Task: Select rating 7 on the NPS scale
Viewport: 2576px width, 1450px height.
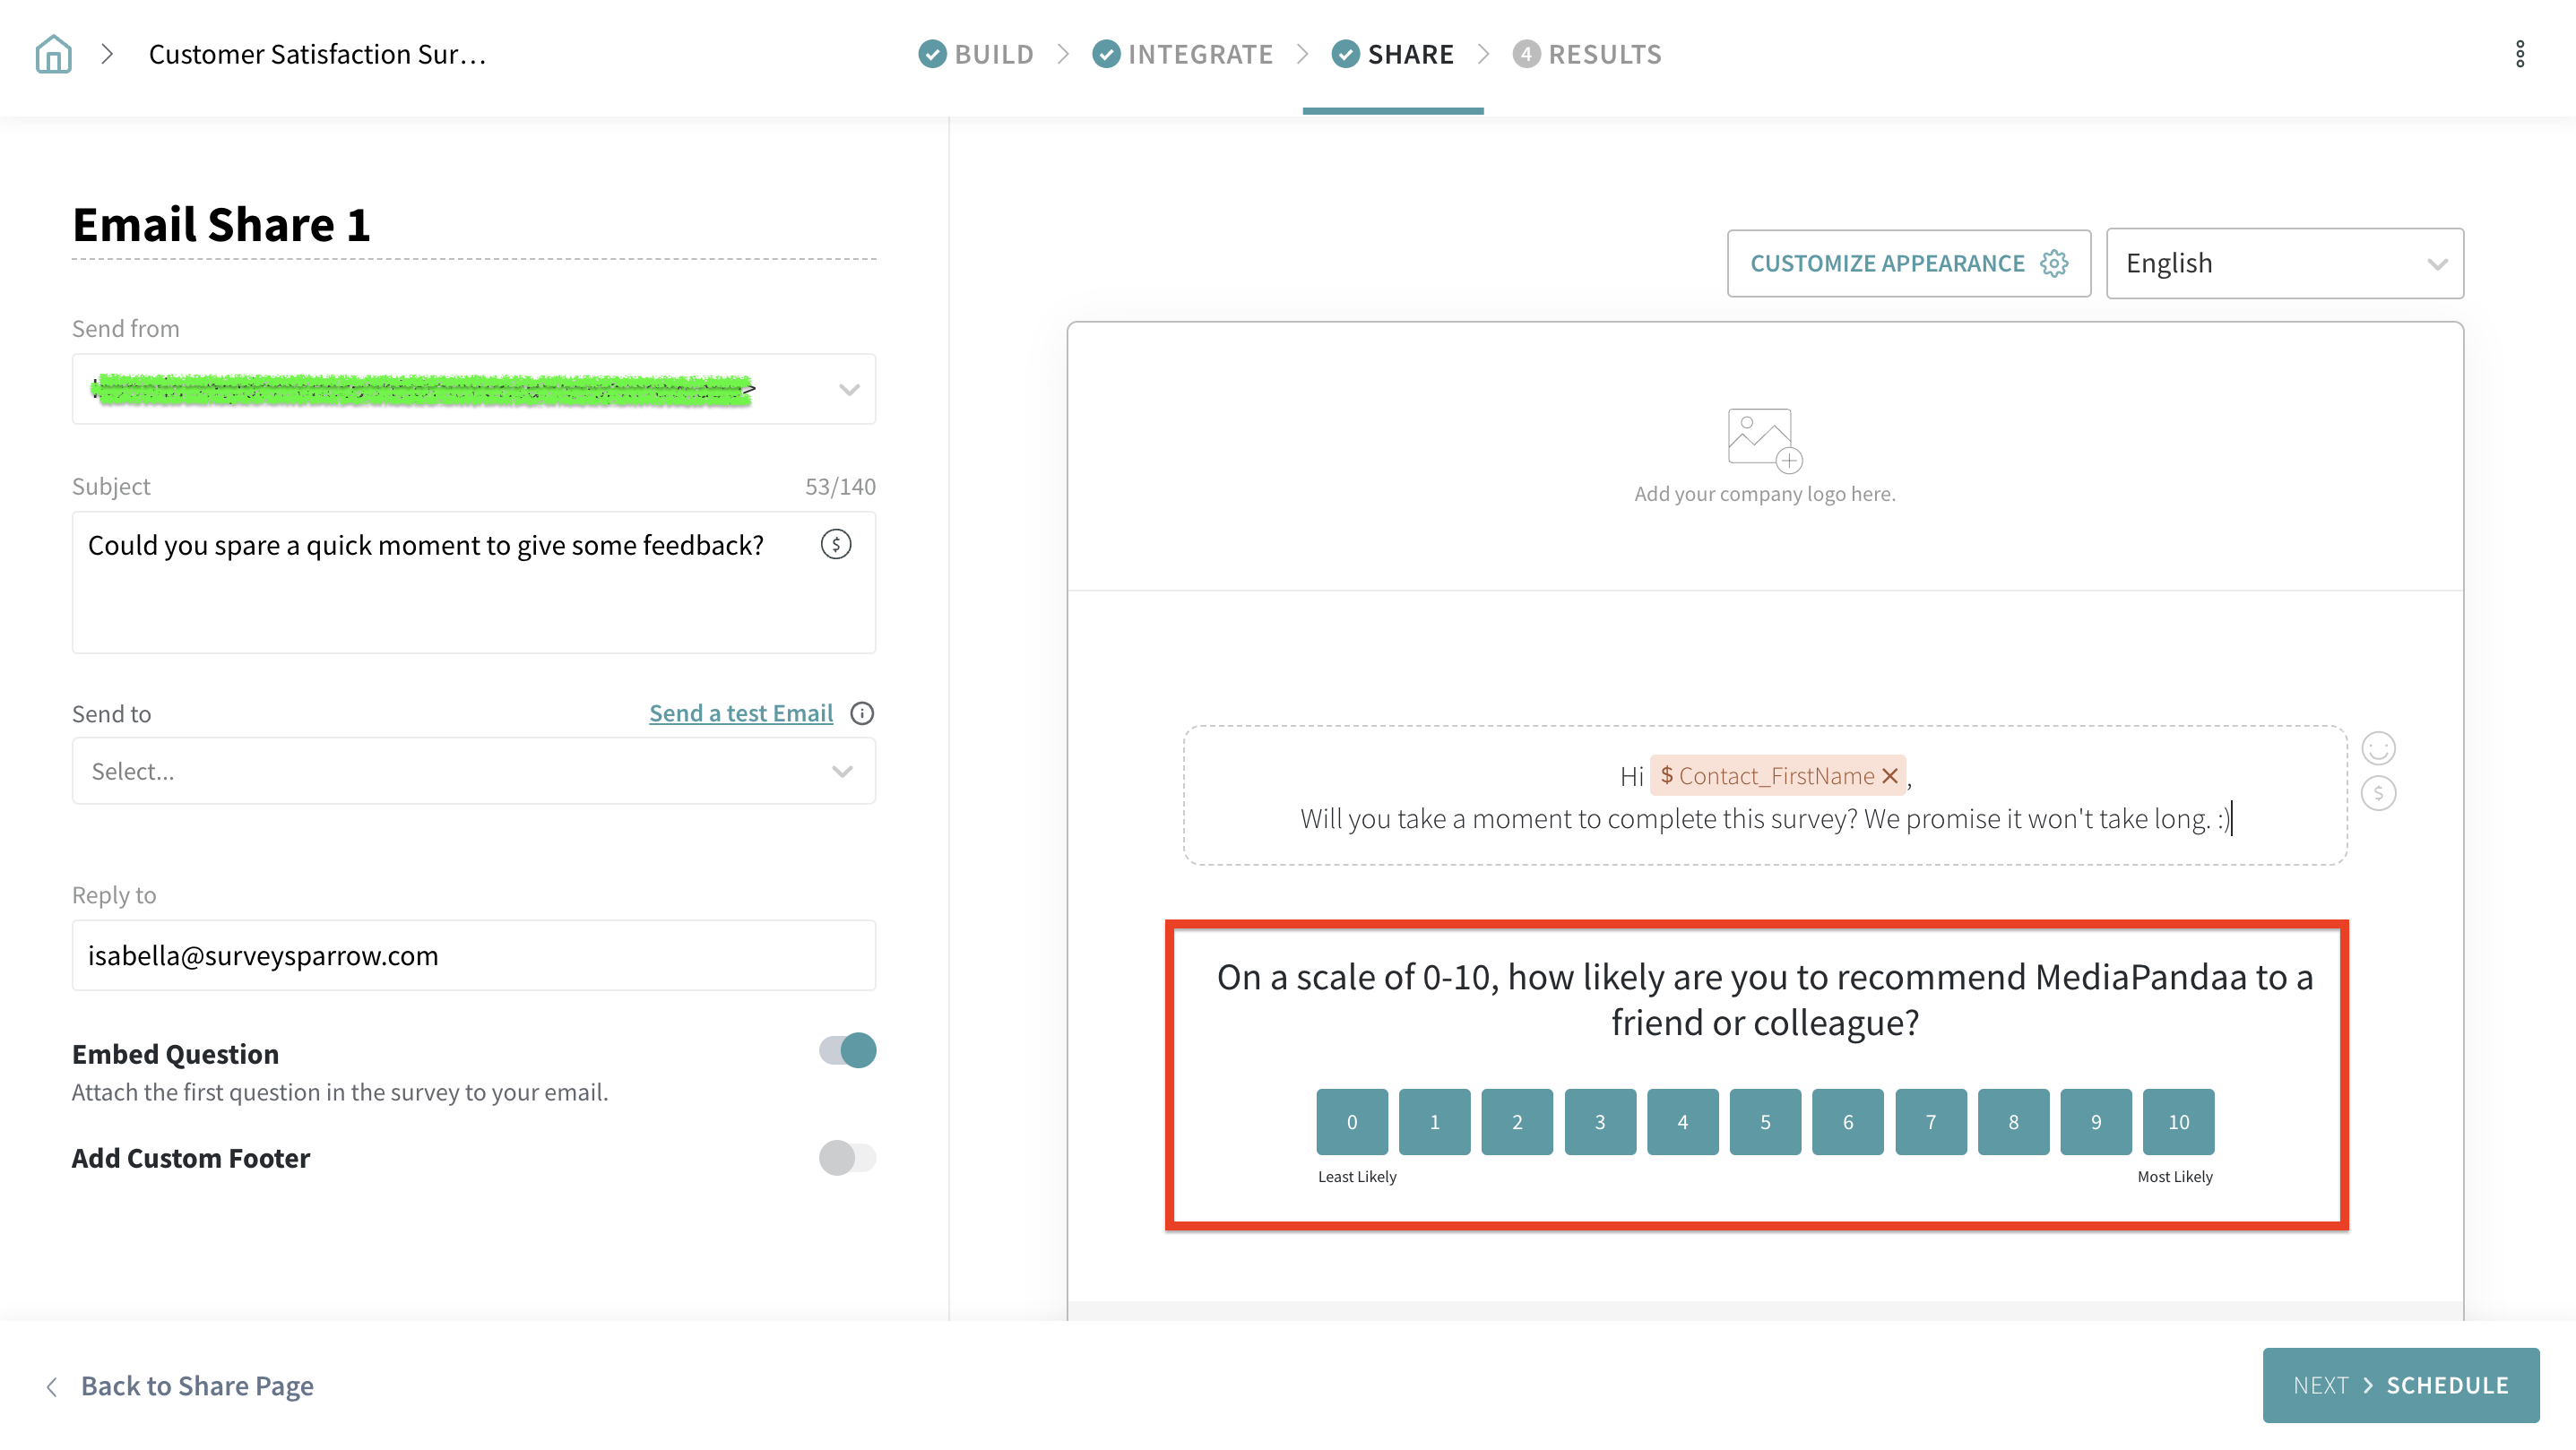Action: (1930, 1121)
